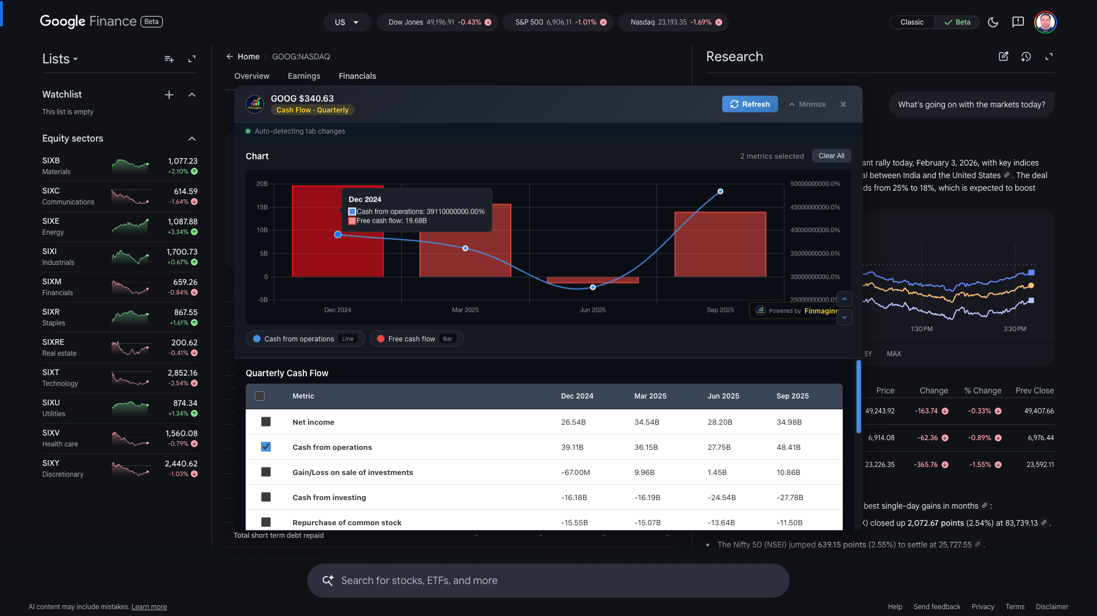Click Clear All selected metrics

(831, 156)
